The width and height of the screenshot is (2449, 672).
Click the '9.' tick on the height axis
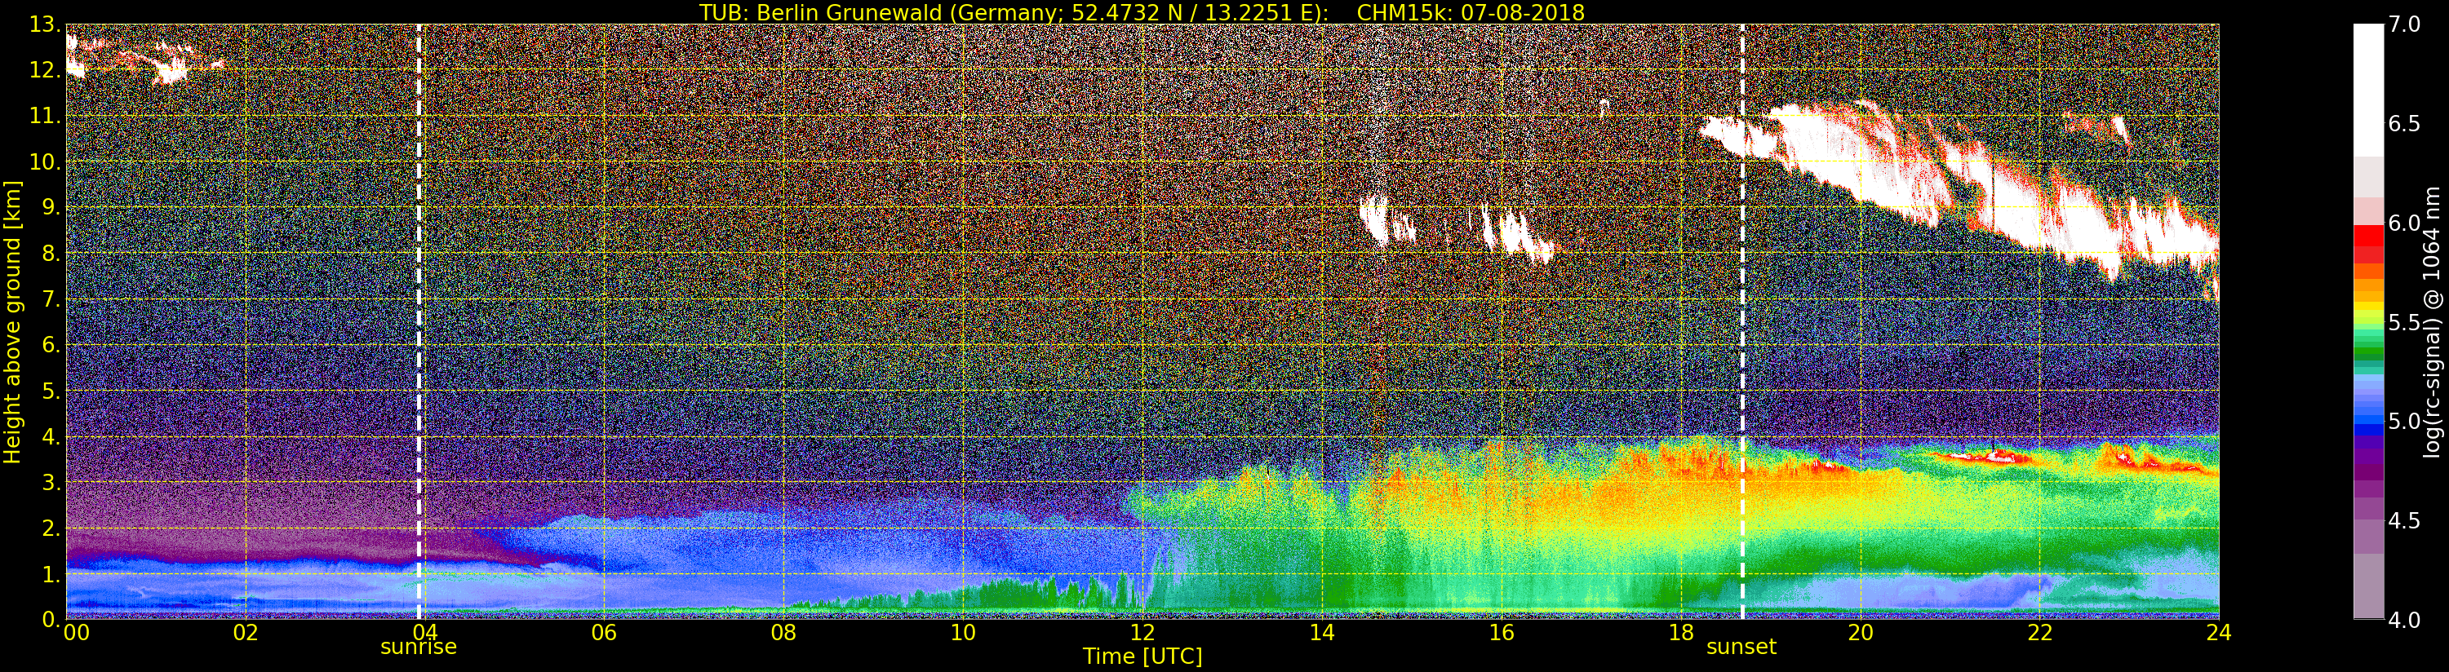[x=51, y=208]
